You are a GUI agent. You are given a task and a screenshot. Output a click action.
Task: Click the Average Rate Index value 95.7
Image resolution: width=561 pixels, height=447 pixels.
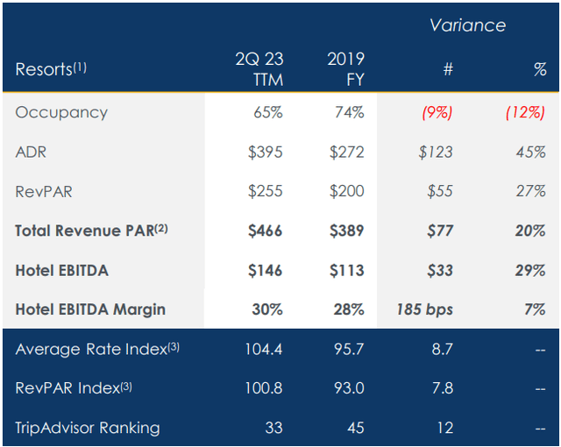(349, 349)
